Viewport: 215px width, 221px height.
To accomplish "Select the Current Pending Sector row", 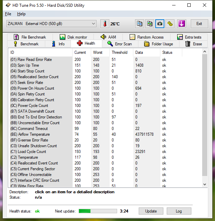I will 96,169.
